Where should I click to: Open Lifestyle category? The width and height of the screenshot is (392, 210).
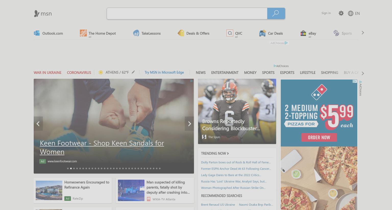308,73
